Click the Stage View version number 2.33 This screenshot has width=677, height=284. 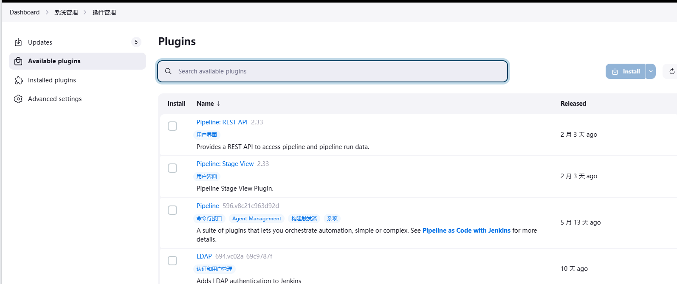[x=263, y=164]
